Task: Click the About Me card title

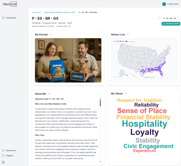Action: click(x=40, y=94)
